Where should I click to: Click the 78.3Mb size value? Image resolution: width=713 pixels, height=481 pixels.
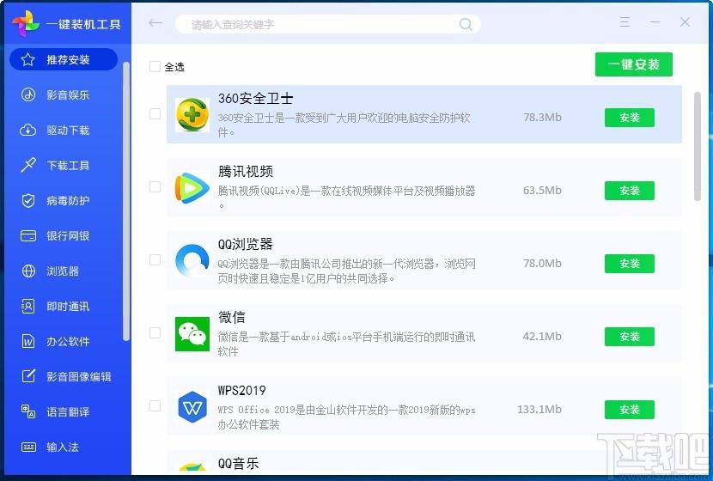542,118
